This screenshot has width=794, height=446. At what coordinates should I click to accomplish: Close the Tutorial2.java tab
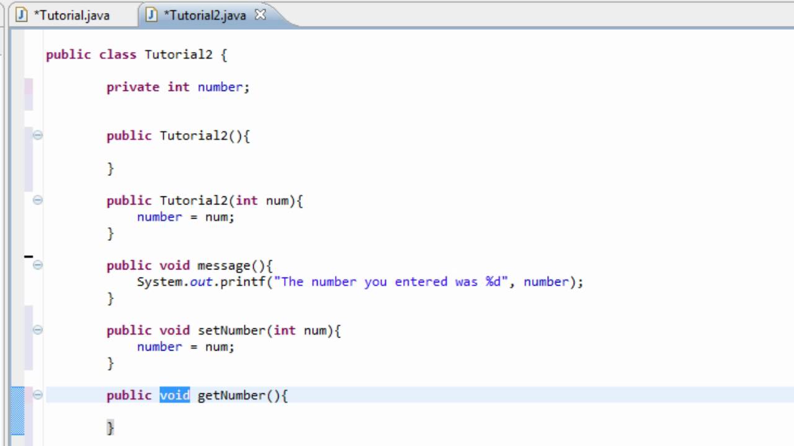tap(261, 15)
